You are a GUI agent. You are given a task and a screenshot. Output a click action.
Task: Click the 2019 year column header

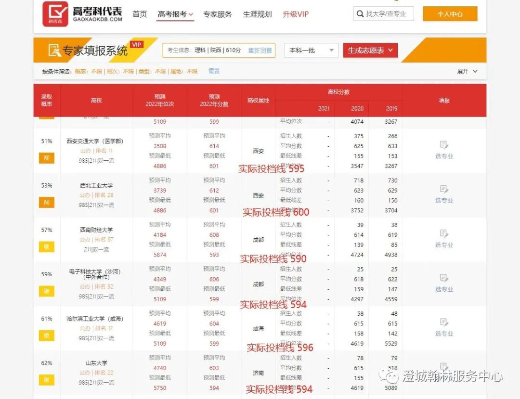point(391,108)
